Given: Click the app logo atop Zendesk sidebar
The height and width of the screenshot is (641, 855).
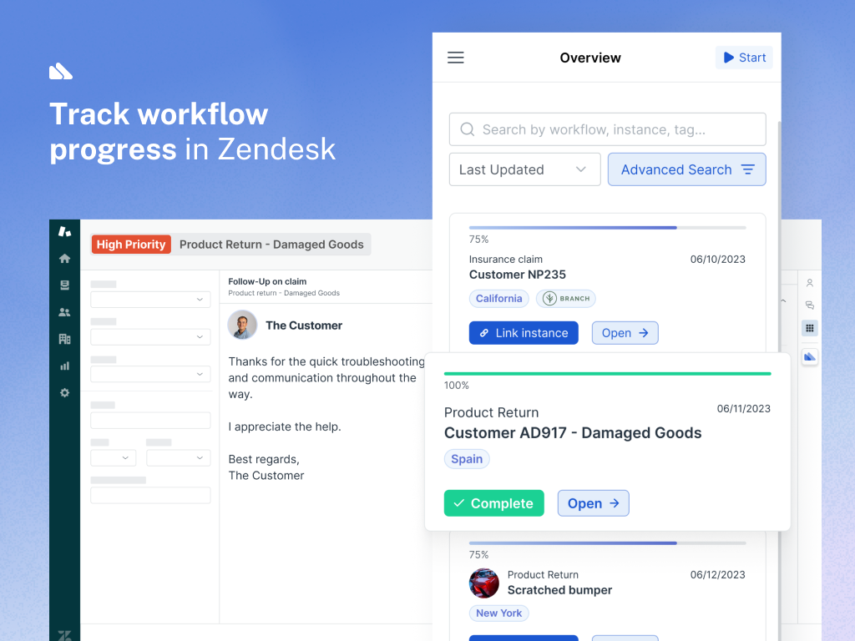Looking at the screenshot, I should 64,231.
